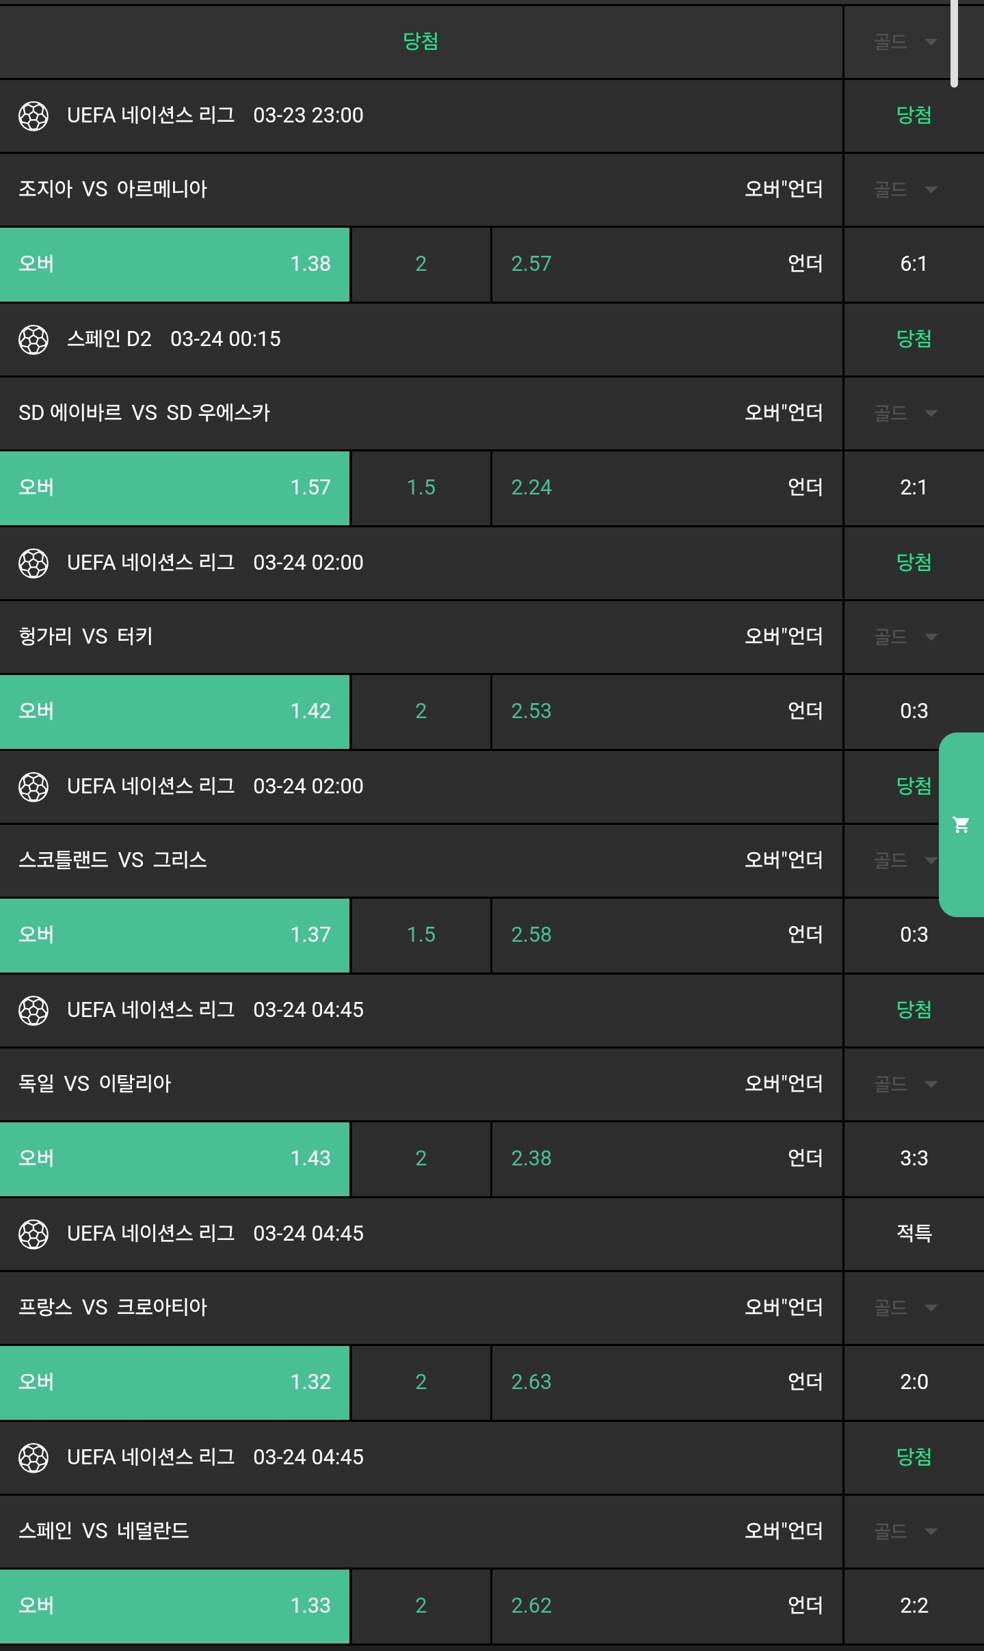Select 오버 1.38 for 조지아 VS 아르메니아
This screenshot has height=1651, width=984.
click(x=175, y=264)
